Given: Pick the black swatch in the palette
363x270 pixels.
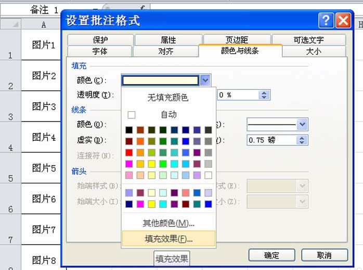Looking at the screenshot, I should (x=128, y=130).
